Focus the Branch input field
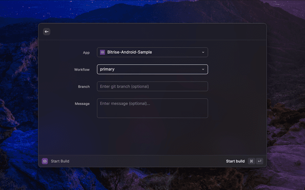 point(152,86)
